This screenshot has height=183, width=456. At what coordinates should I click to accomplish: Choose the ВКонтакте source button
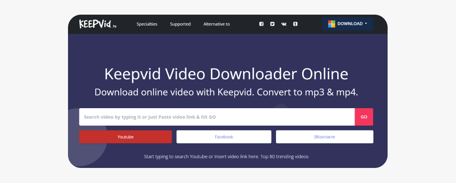[x=324, y=137]
